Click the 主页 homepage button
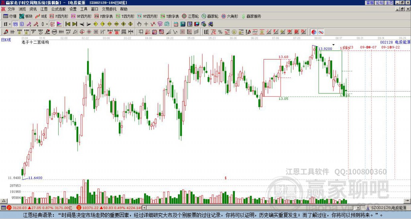The image size is (411, 219). [x=389, y=3]
